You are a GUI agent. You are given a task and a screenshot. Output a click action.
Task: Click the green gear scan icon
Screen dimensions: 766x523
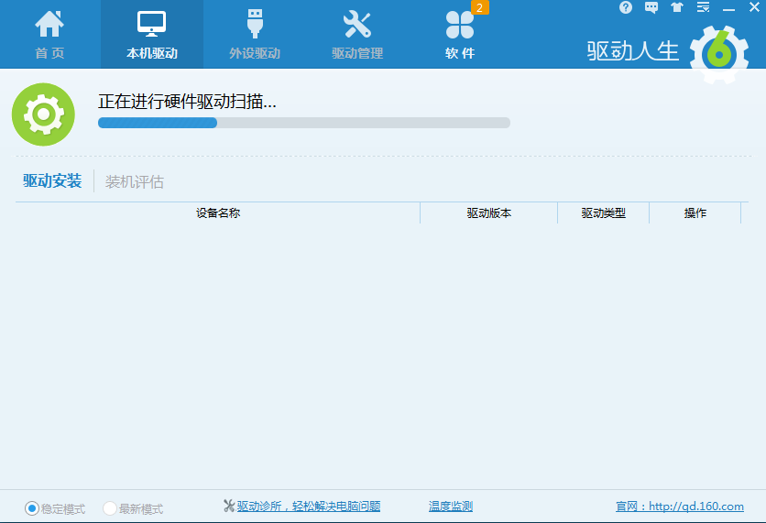(x=43, y=114)
